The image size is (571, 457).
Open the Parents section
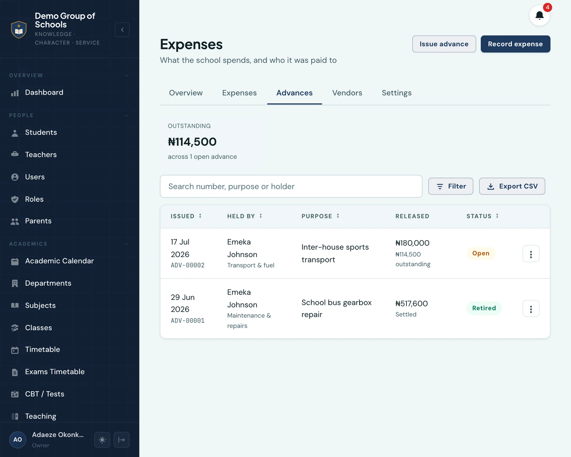[70, 221]
